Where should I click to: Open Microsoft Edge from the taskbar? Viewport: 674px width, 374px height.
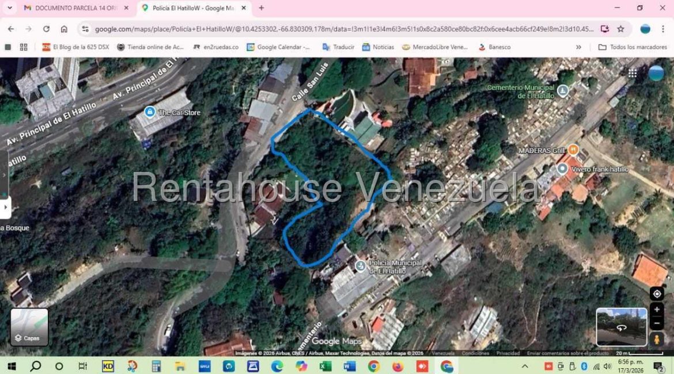coord(277,367)
